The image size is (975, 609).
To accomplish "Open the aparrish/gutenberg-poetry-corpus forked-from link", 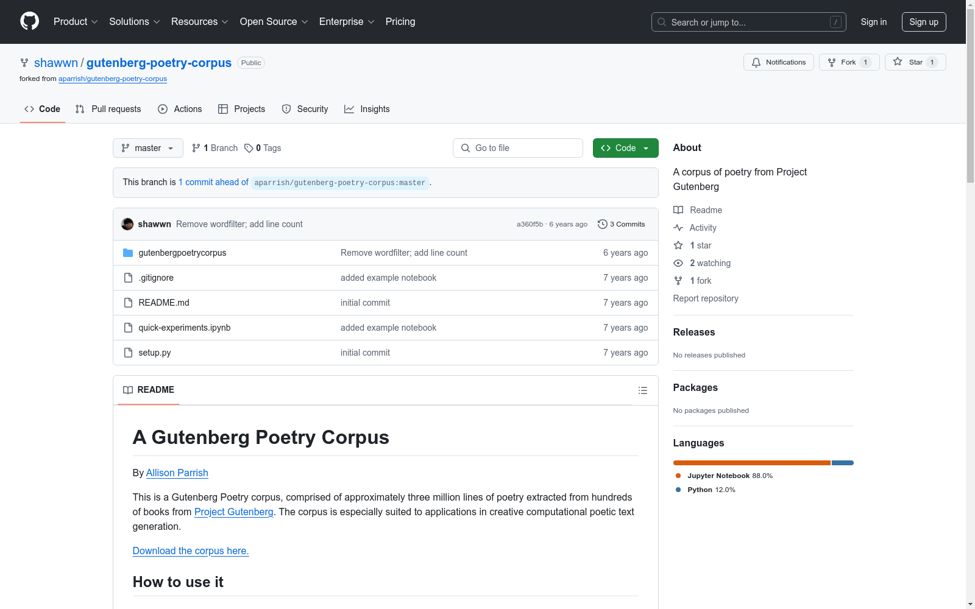I will point(113,79).
